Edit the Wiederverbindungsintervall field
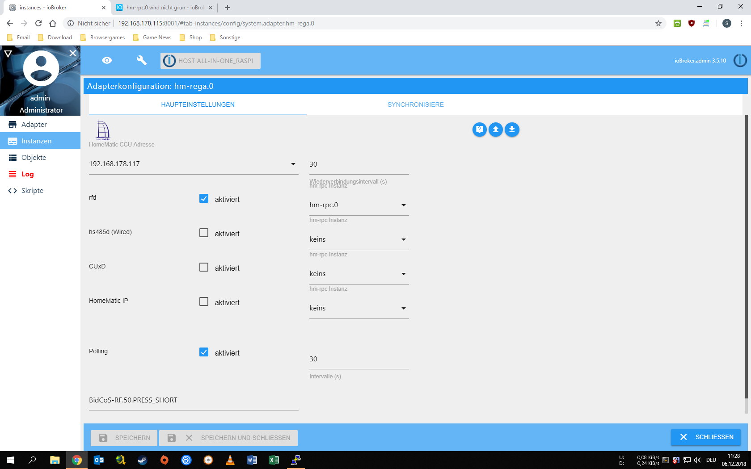751x469 pixels. (359, 164)
